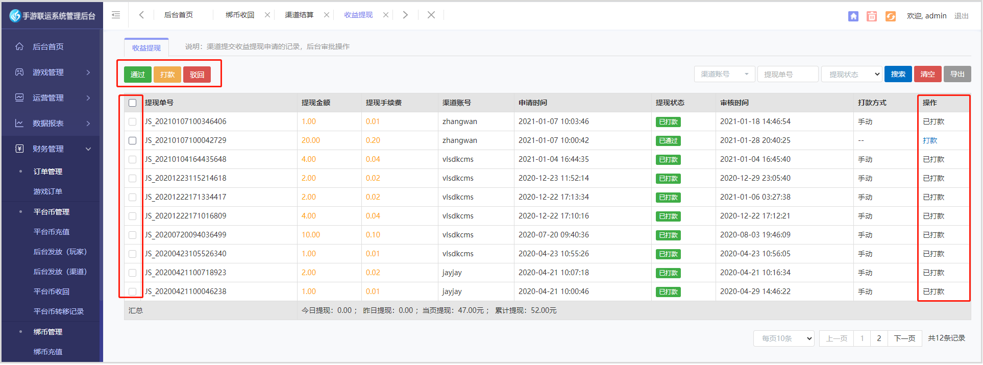Check the box for JS_20200421100718923
The width and height of the screenshot is (983, 365).
pyautogui.click(x=133, y=273)
